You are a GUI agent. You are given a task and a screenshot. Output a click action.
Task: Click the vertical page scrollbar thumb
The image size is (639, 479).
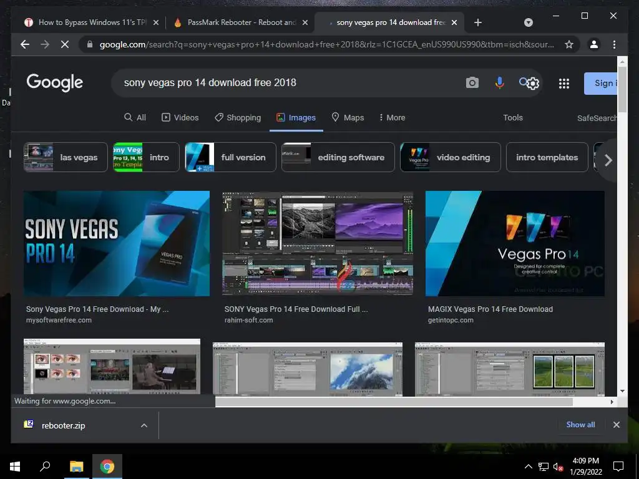point(622,89)
